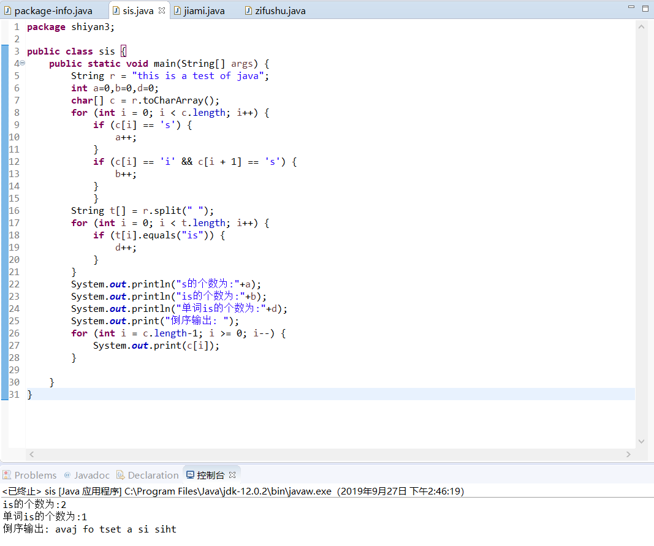Click the println "is的个数为:"+b line
This screenshot has width=654, height=546.
point(169,296)
